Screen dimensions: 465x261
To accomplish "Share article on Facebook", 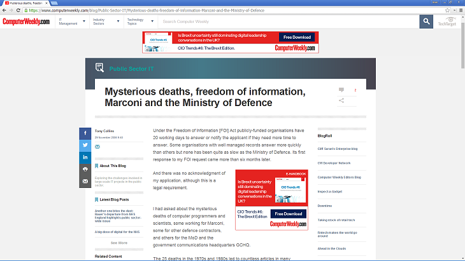I will click(85, 133).
